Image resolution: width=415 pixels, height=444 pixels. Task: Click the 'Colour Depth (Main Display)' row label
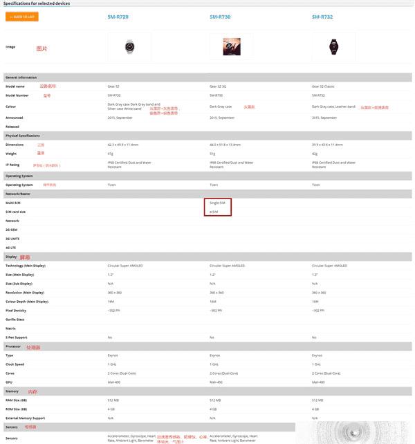(27, 302)
